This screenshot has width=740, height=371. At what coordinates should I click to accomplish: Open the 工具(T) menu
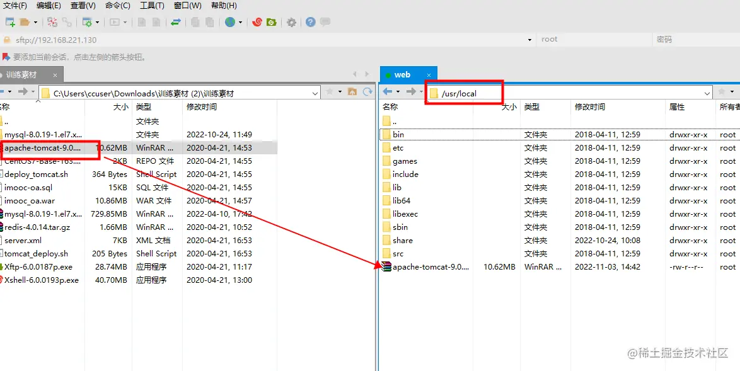(x=152, y=6)
